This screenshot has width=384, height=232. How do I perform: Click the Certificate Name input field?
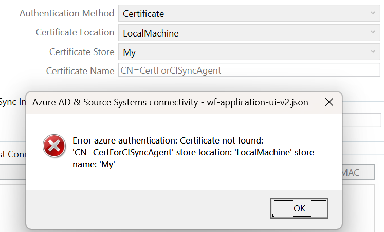pos(249,70)
